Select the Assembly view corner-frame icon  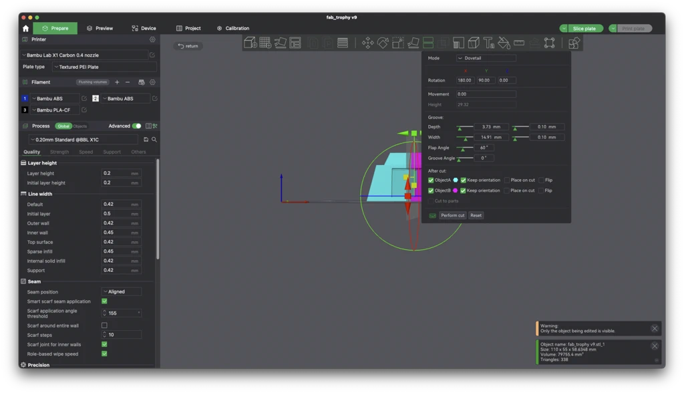pos(549,43)
